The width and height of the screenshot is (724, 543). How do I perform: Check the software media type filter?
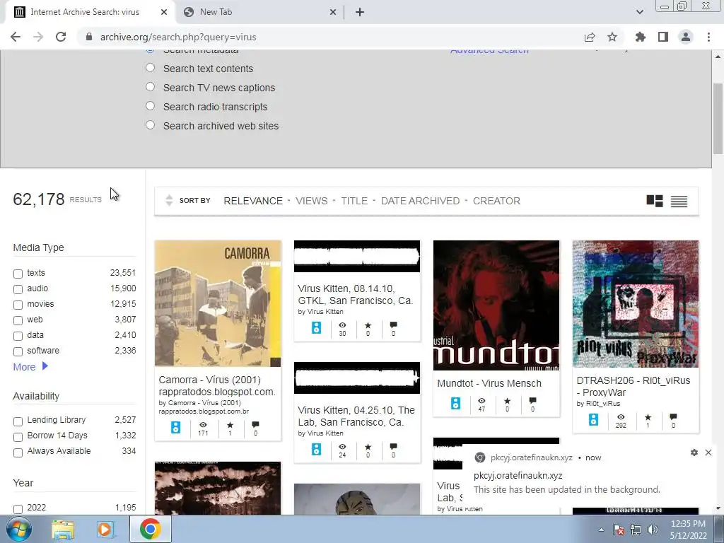coord(18,351)
